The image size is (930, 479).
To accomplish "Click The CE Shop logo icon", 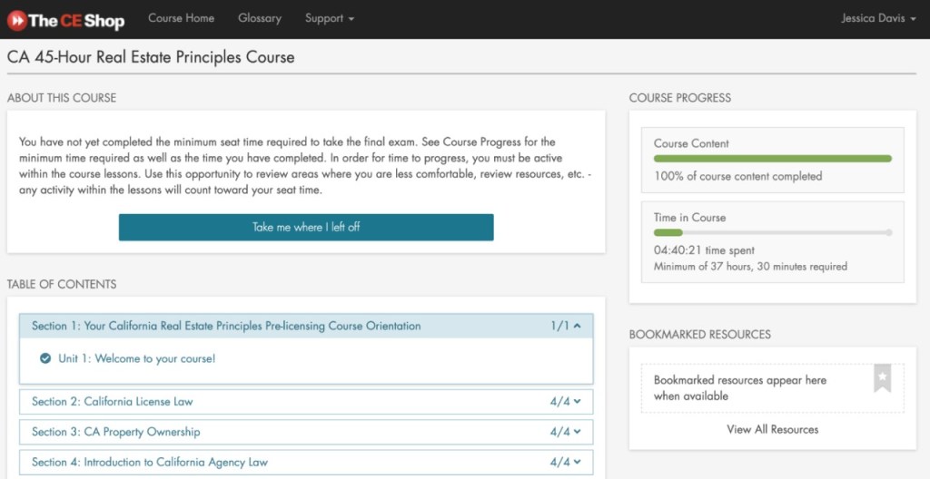I will tap(16, 20).
